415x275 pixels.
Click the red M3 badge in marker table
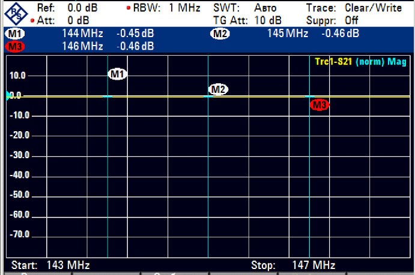pyautogui.click(x=14, y=46)
